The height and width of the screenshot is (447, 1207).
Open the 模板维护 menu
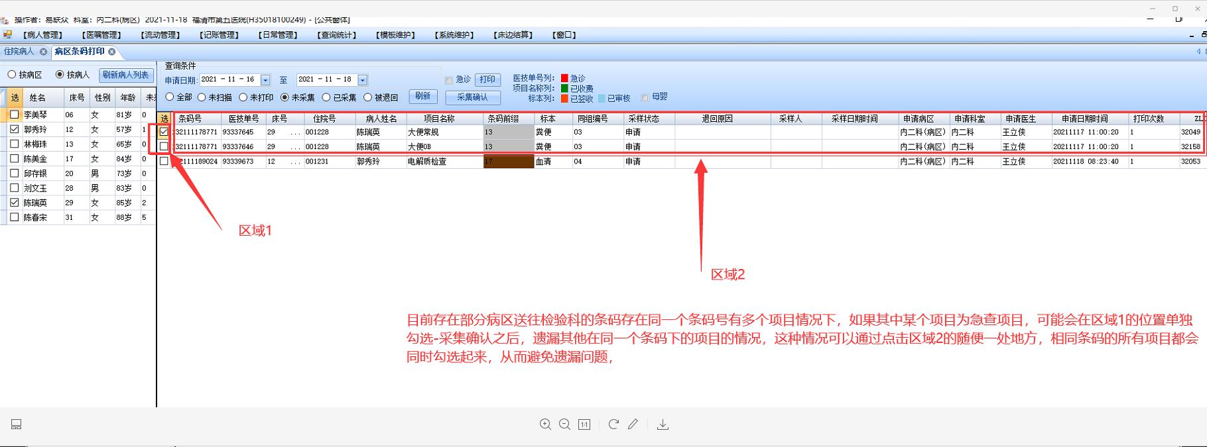pos(396,35)
